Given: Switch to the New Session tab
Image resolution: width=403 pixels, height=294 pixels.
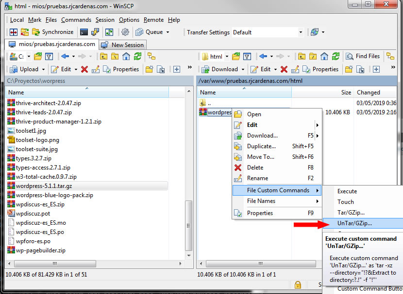Looking at the screenshot, I should [123, 45].
